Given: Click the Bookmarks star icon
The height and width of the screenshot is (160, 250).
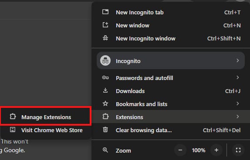Looking at the screenshot, I should pos(105,103).
